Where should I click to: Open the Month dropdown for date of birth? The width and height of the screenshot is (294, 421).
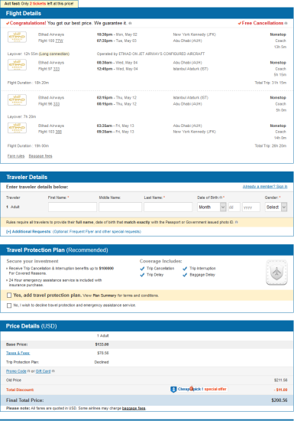point(212,207)
